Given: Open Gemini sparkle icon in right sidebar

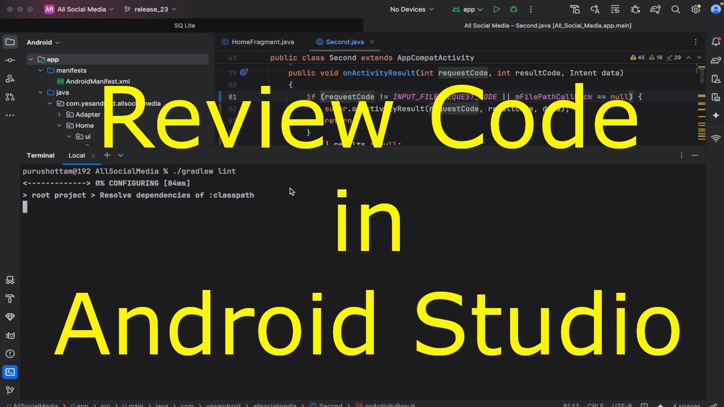Looking at the screenshot, I should coord(716,115).
